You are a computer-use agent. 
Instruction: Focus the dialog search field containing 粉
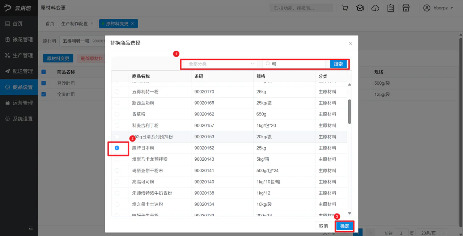point(294,64)
